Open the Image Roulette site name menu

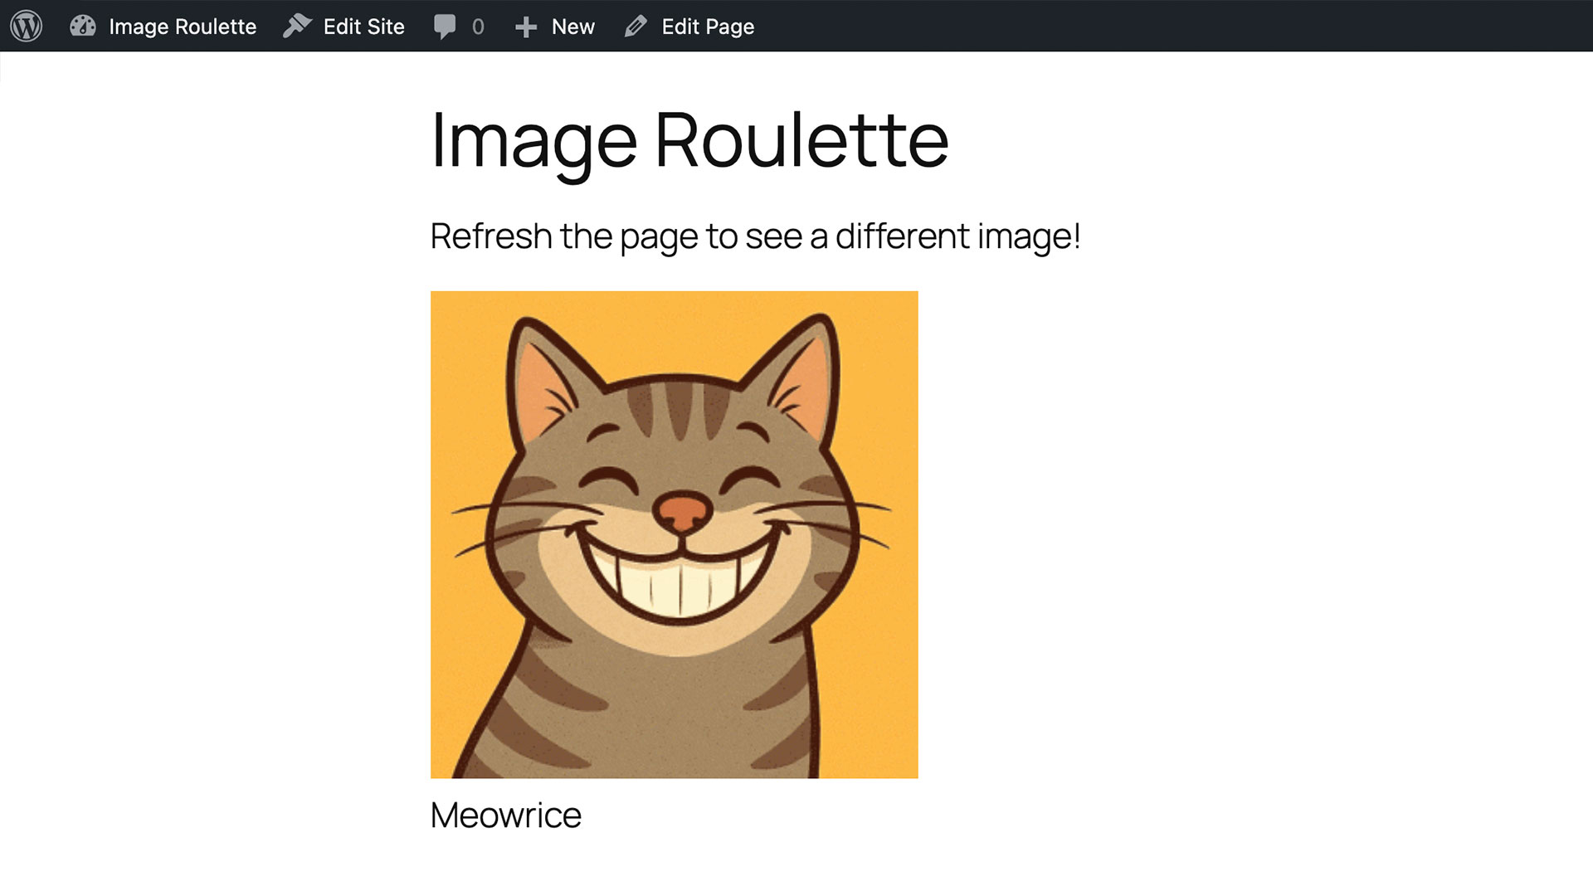click(183, 27)
